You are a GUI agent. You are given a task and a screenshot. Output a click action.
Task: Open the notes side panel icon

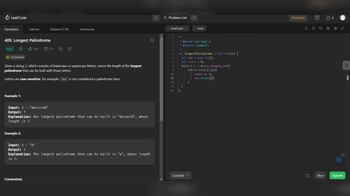[346, 65]
